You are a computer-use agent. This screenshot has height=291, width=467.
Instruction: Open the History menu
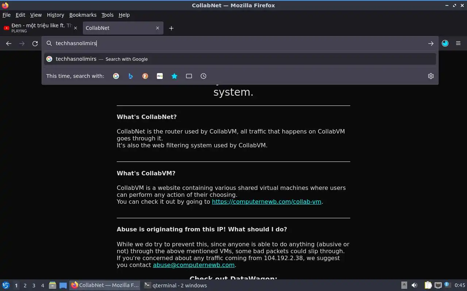pos(55,15)
